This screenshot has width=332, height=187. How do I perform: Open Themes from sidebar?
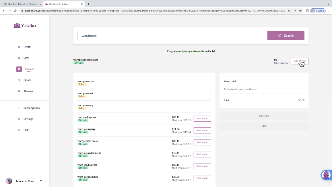click(x=28, y=91)
